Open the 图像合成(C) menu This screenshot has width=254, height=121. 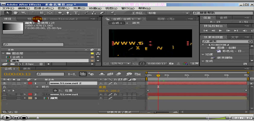[x=44, y=8]
